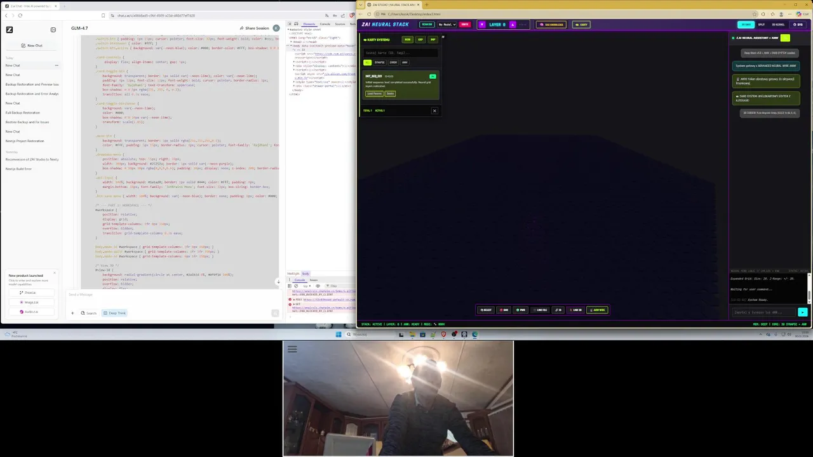Viewport: 813px width, 457px height.
Task: Click the Send a Message input field
Action: (x=171, y=295)
